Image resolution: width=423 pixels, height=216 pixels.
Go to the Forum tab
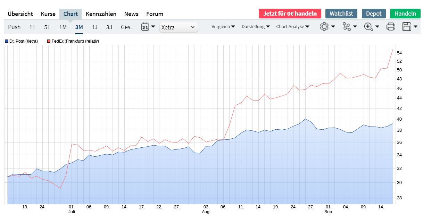(155, 14)
